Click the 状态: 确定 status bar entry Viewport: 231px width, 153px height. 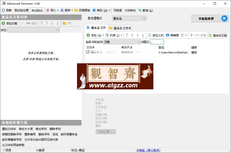click(78, 150)
